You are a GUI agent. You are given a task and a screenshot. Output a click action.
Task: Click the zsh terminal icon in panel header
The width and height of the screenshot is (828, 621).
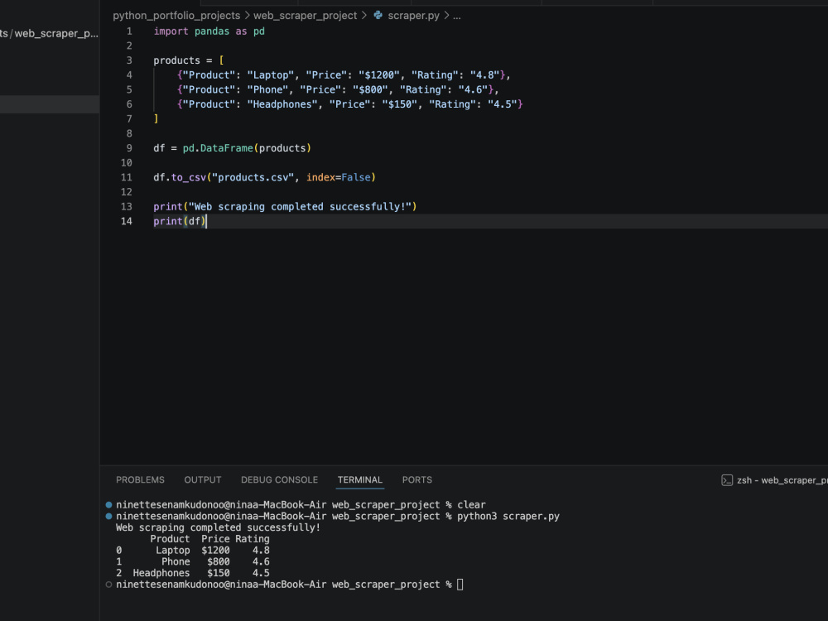tap(727, 480)
